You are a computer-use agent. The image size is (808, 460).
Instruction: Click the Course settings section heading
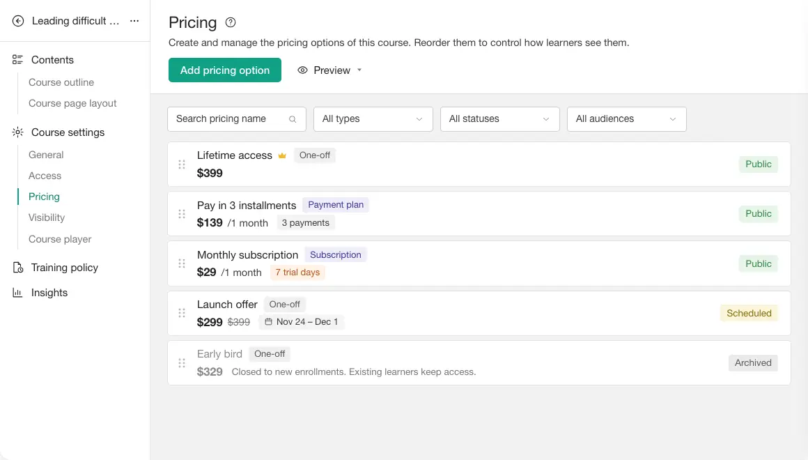(x=68, y=132)
